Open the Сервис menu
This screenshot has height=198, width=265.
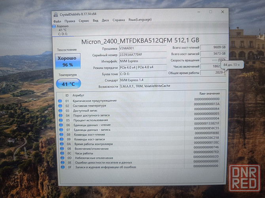[x=84, y=21]
